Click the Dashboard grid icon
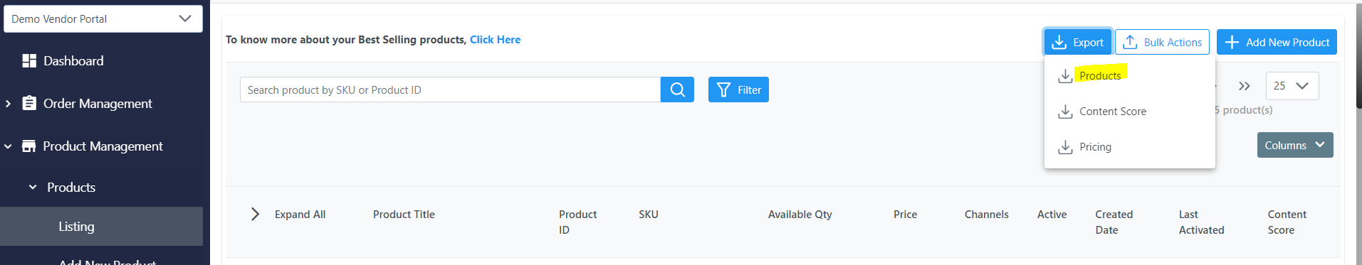The width and height of the screenshot is (1362, 265). 29,61
